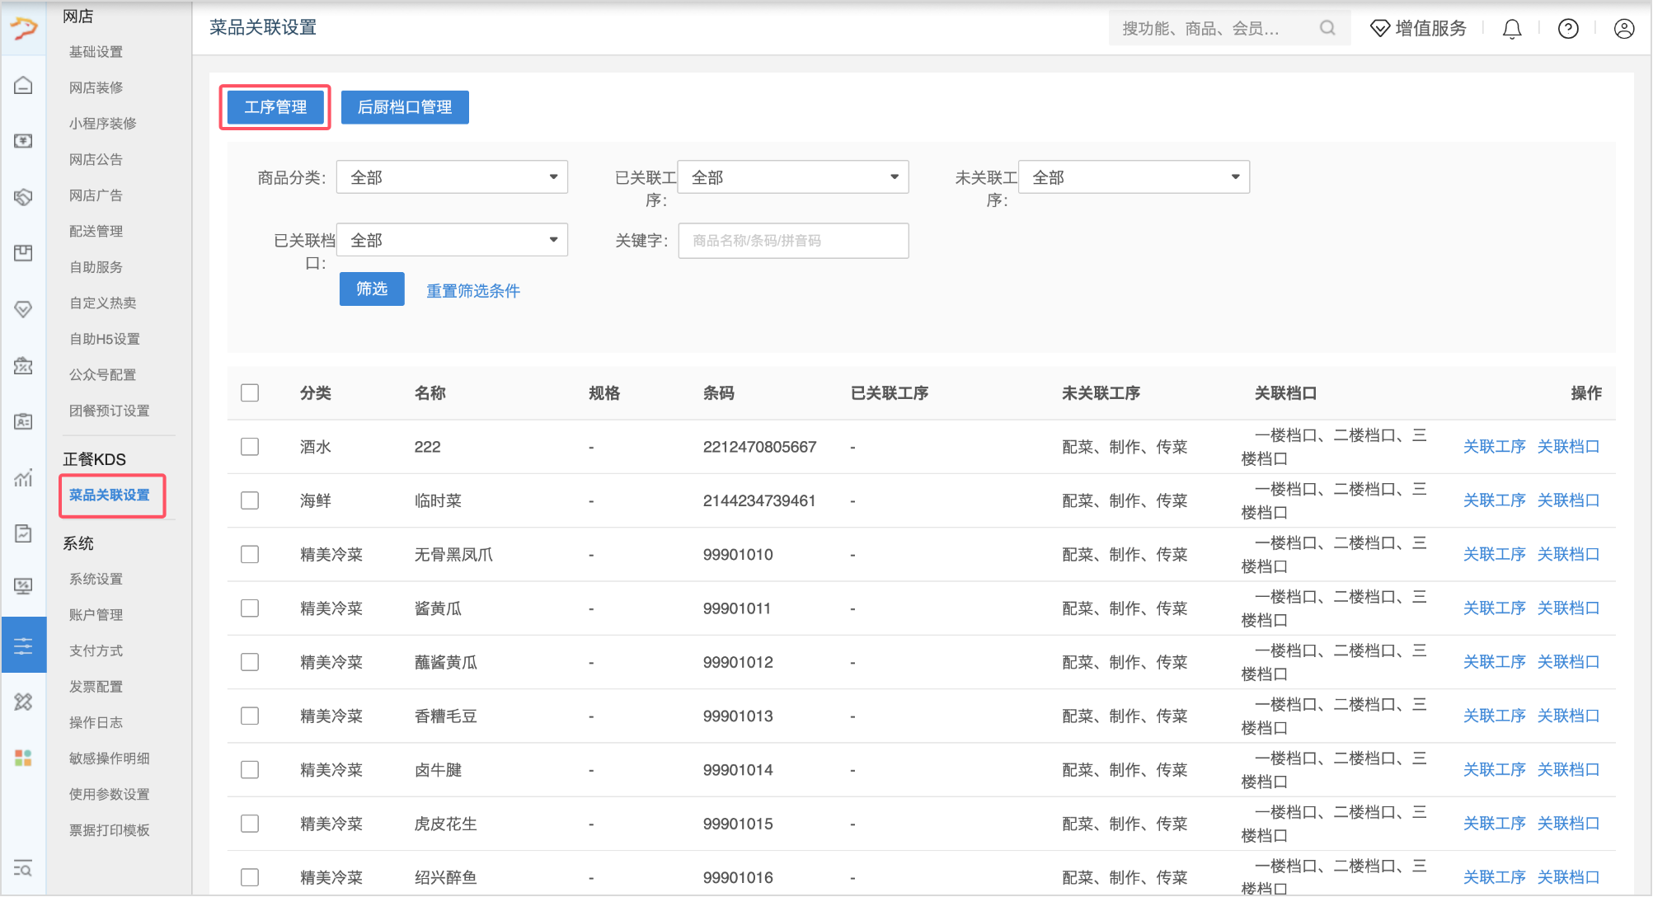Screen dimensions: 1653x897
Task: Open the diamond membership icon in sidebar
Action: point(23,309)
